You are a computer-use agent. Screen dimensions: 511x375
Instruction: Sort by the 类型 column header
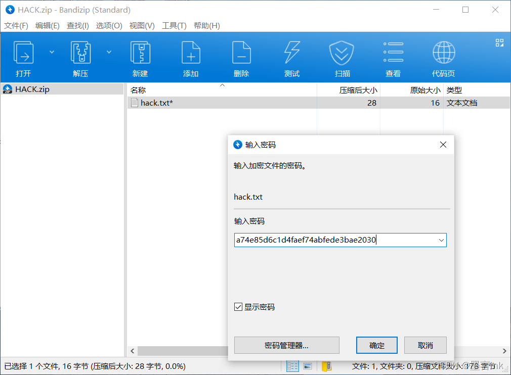[477, 90]
